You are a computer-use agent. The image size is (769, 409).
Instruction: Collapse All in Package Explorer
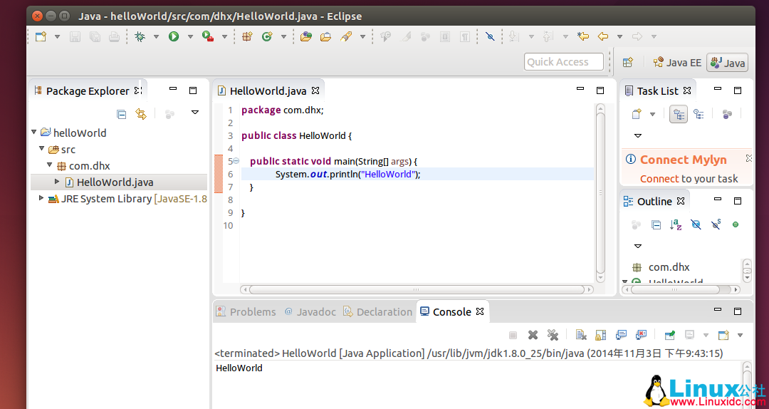tap(122, 115)
